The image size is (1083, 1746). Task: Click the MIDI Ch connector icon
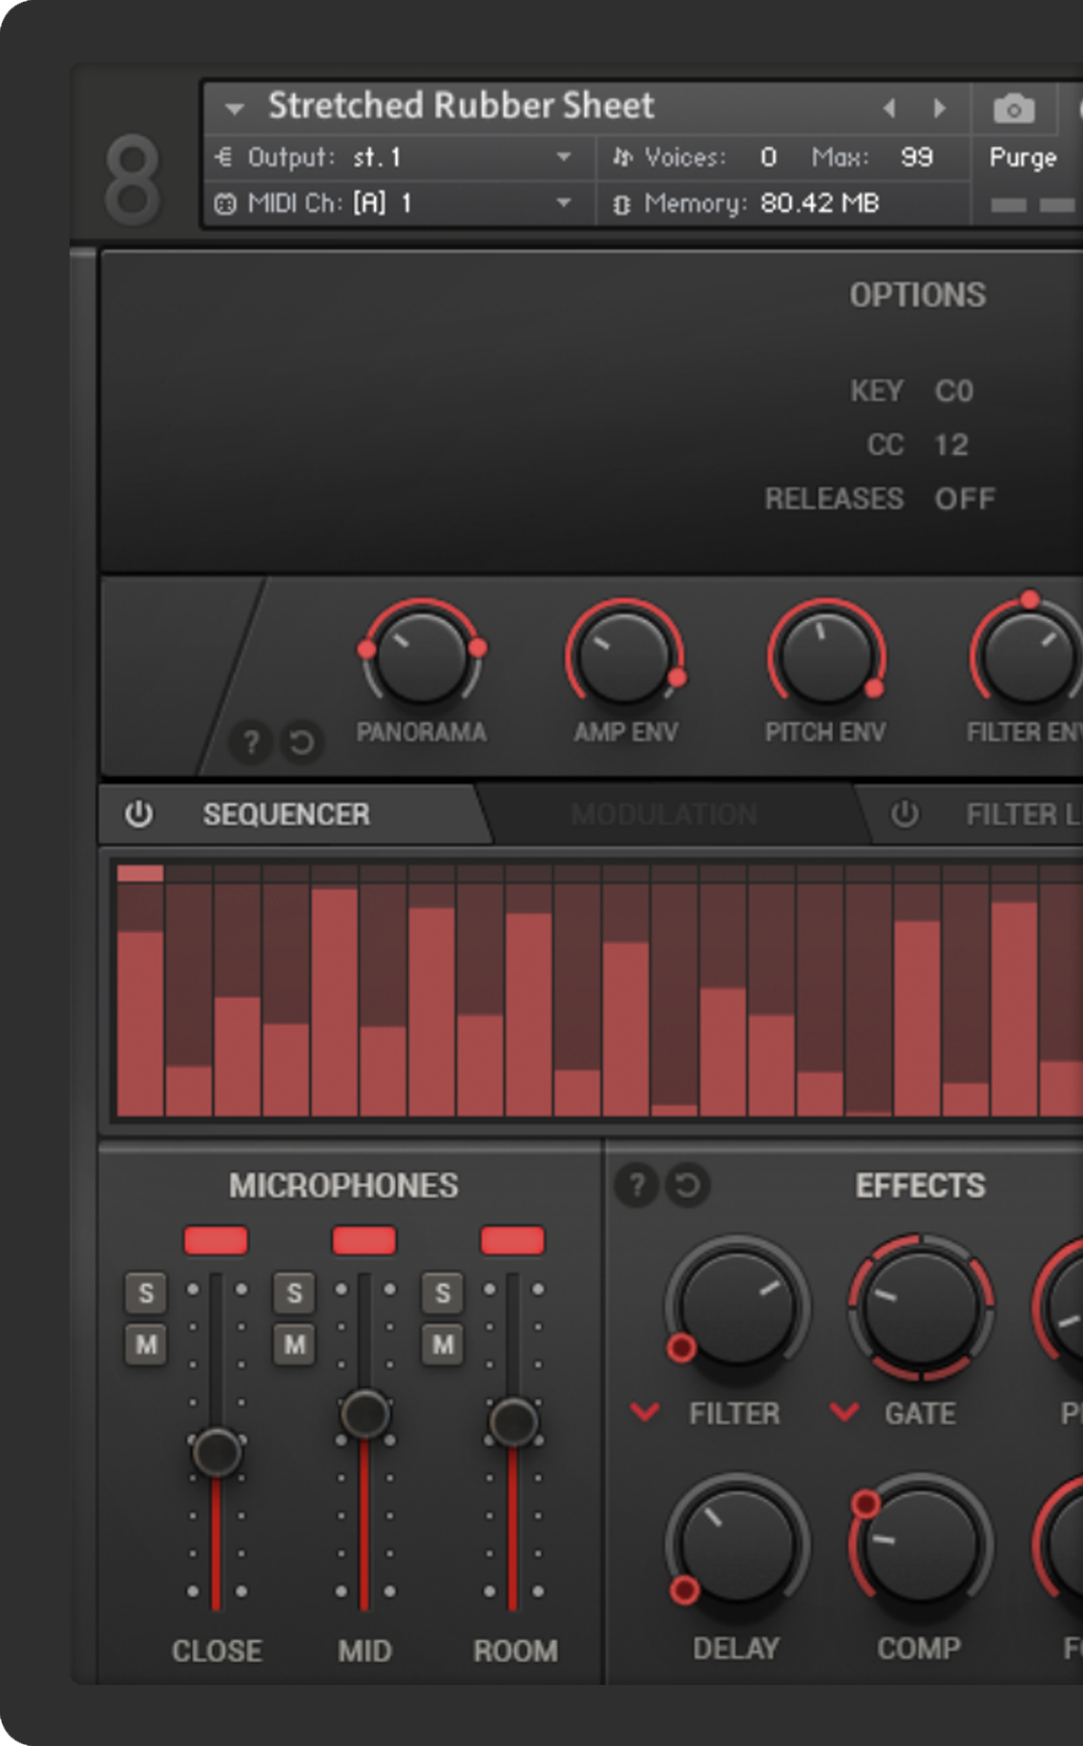(x=225, y=204)
